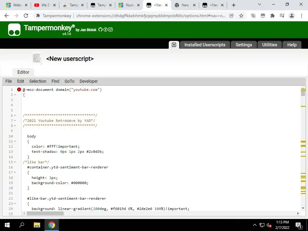Open the Edit menu in editor
Screen dimensions: 308x231
coord(20,81)
